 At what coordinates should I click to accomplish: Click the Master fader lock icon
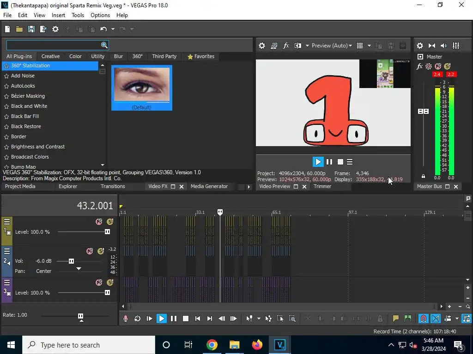point(423,177)
